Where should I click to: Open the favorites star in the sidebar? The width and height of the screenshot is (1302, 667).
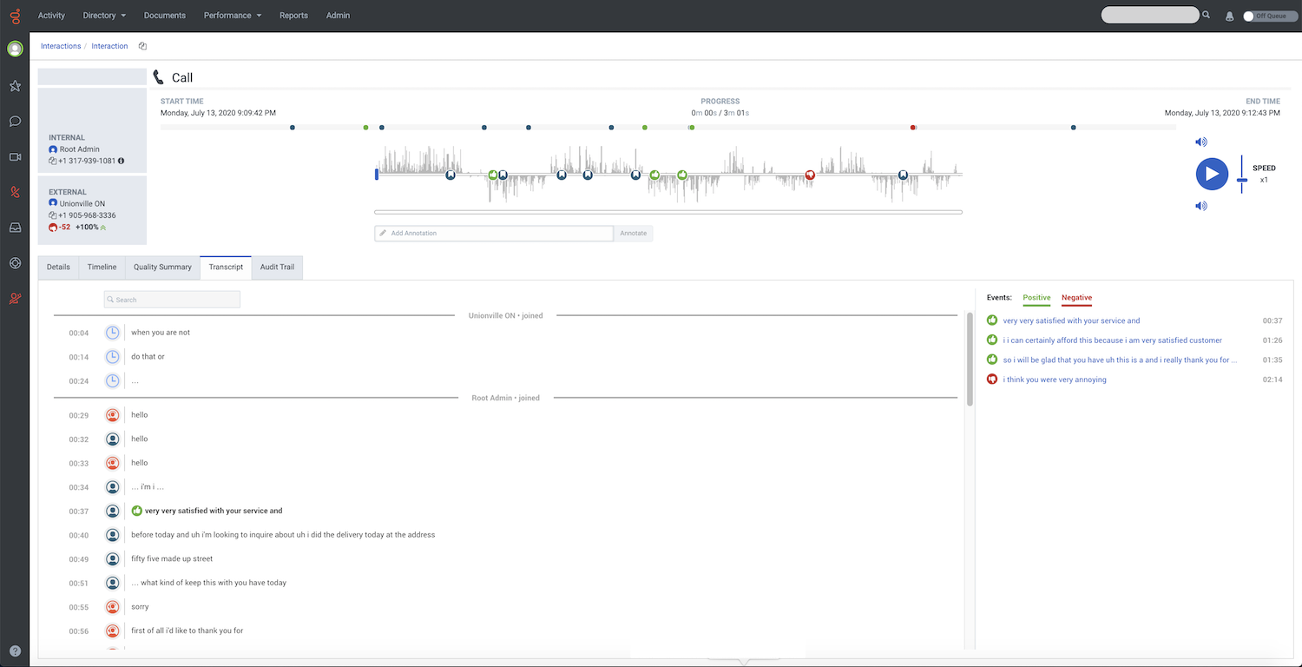point(15,86)
